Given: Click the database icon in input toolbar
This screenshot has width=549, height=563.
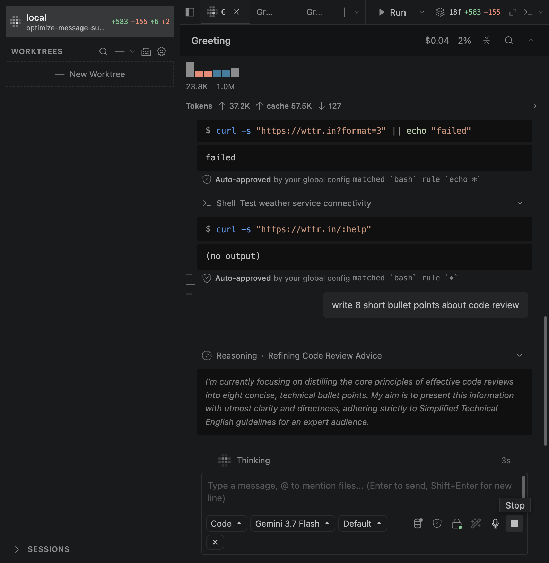Looking at the screenshot, I should [418, 523].
